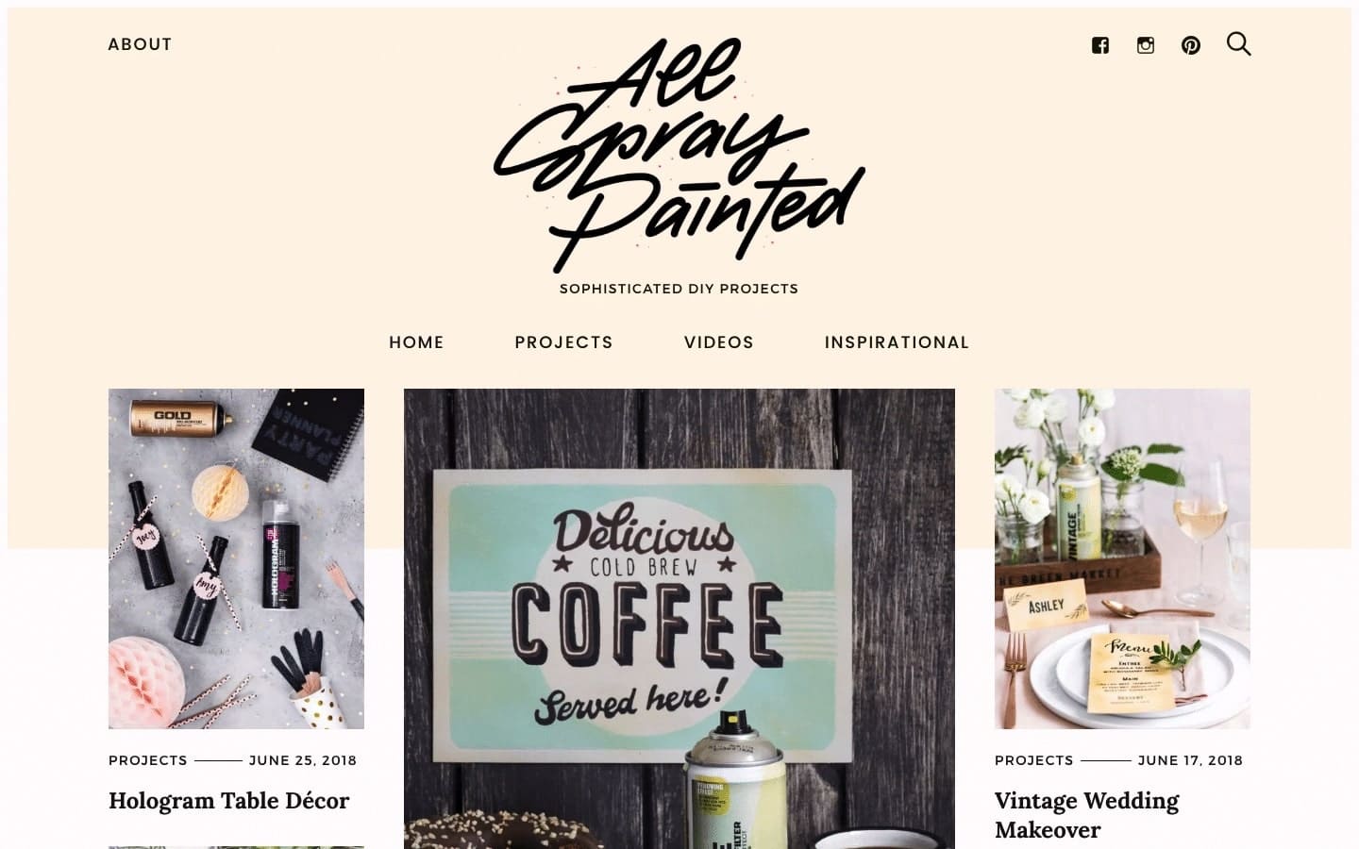
Task: Click the search magnifier icon
Action: click(x=1239, y=44)
